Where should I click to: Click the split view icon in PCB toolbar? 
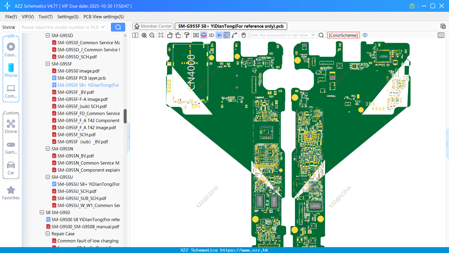135,35
